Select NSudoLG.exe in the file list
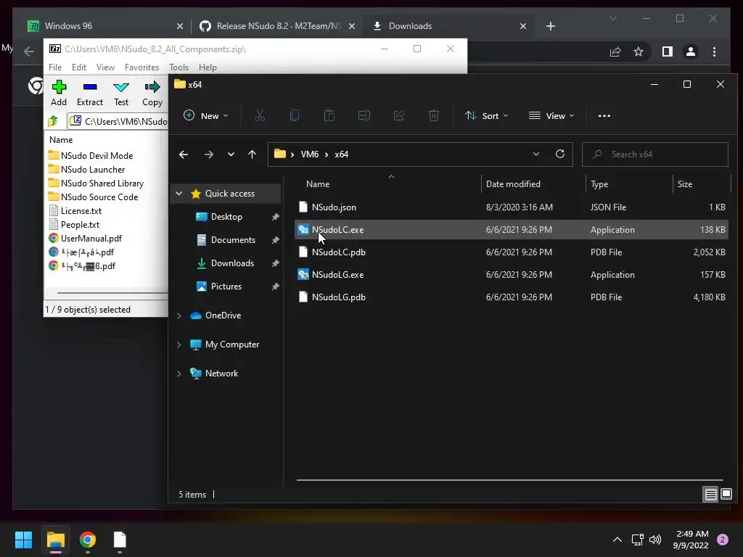This screenshot has height=557, width=743. [512, 275]
